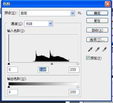
Task: Click the output shadow field 0
Action: click(12, 92)
